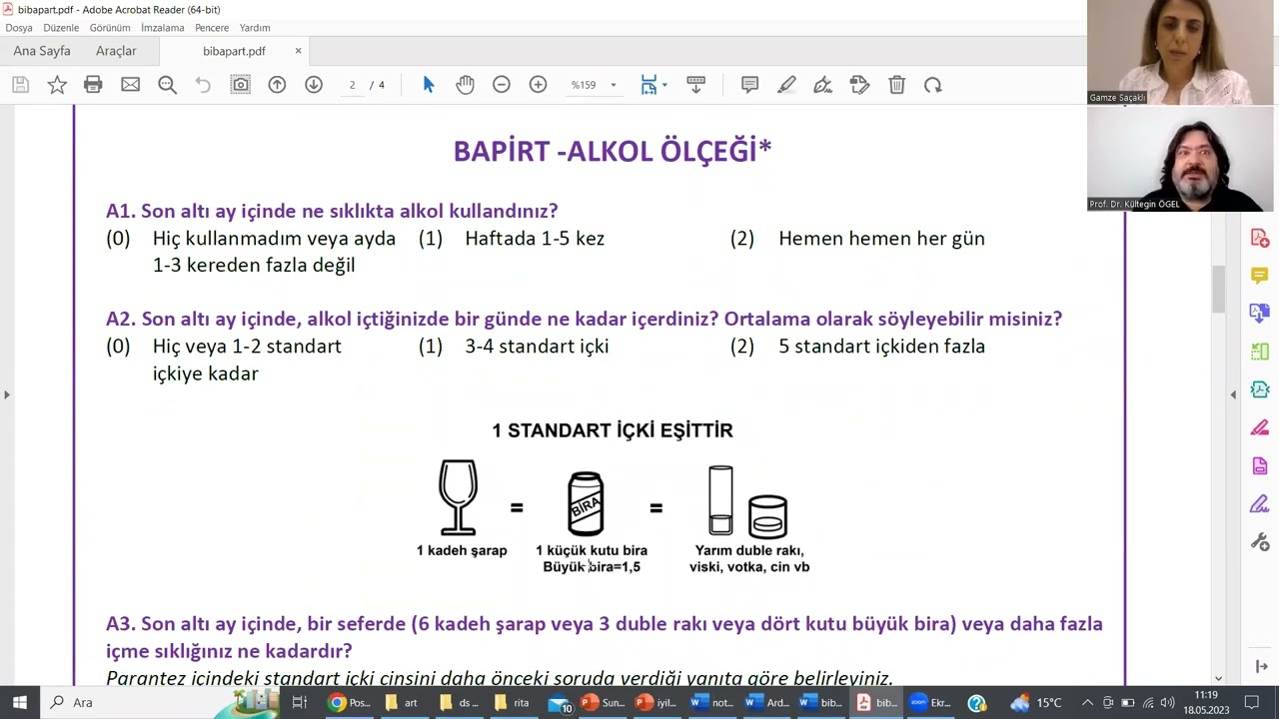
Task: Click answer text 'Hemen hemen her gün'
Action: [881, 239]
